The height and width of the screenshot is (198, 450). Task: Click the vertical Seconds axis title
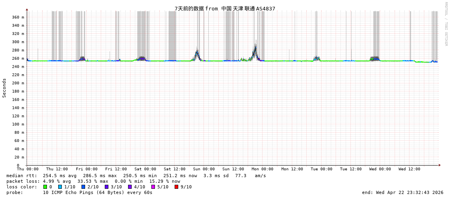point(4,88)
